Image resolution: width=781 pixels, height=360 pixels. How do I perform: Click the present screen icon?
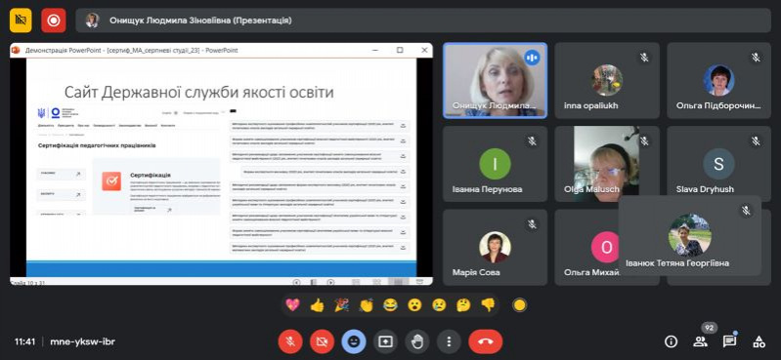385,341
